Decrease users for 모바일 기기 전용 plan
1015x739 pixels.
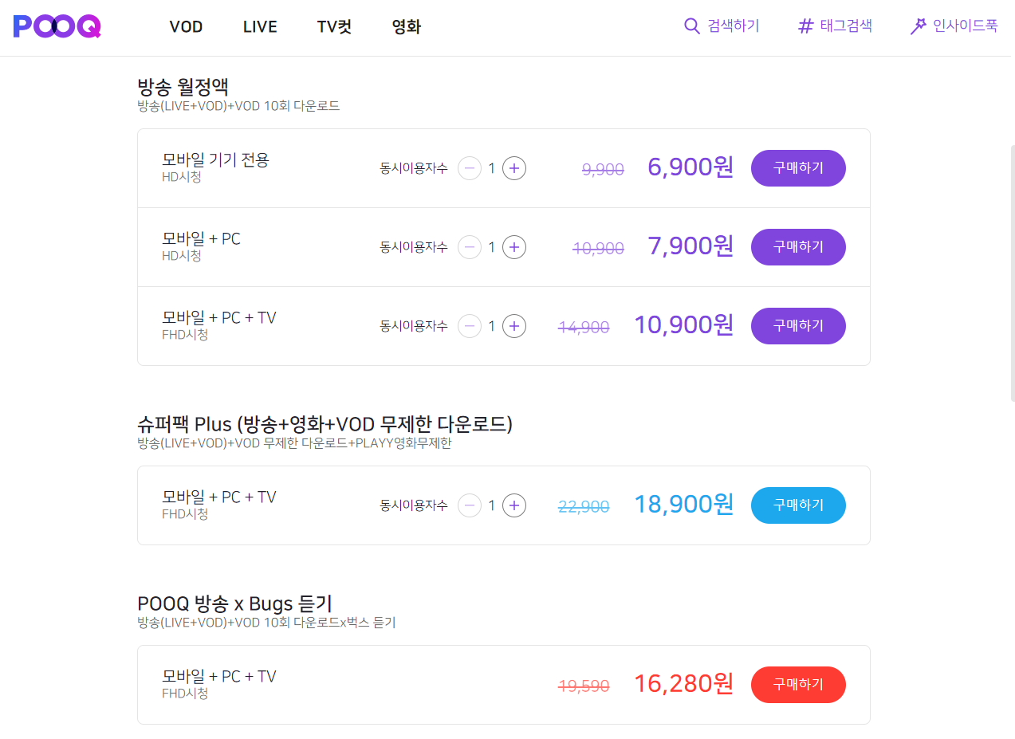pos(470,168)
